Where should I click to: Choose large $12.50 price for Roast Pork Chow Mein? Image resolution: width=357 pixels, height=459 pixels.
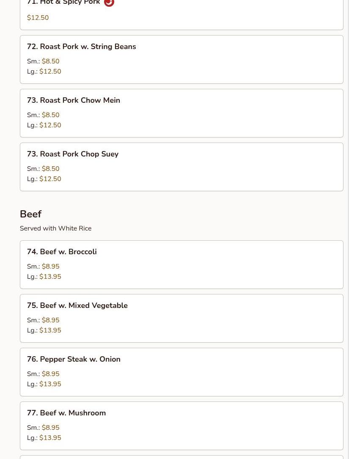pos(50,125)
